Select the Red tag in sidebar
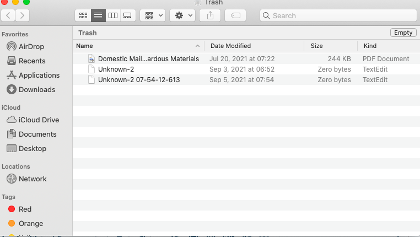 [25, 209]
